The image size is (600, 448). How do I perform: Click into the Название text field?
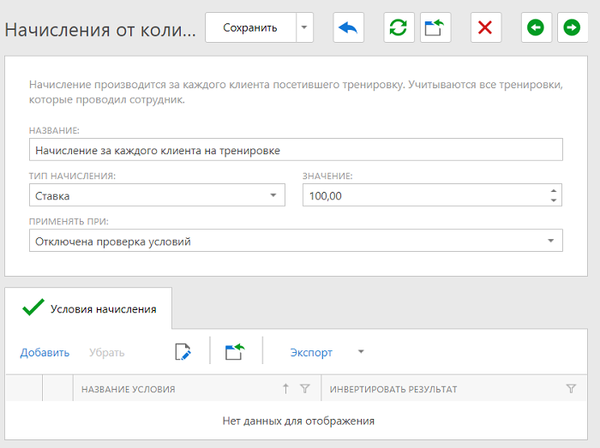tap(296, 149)
